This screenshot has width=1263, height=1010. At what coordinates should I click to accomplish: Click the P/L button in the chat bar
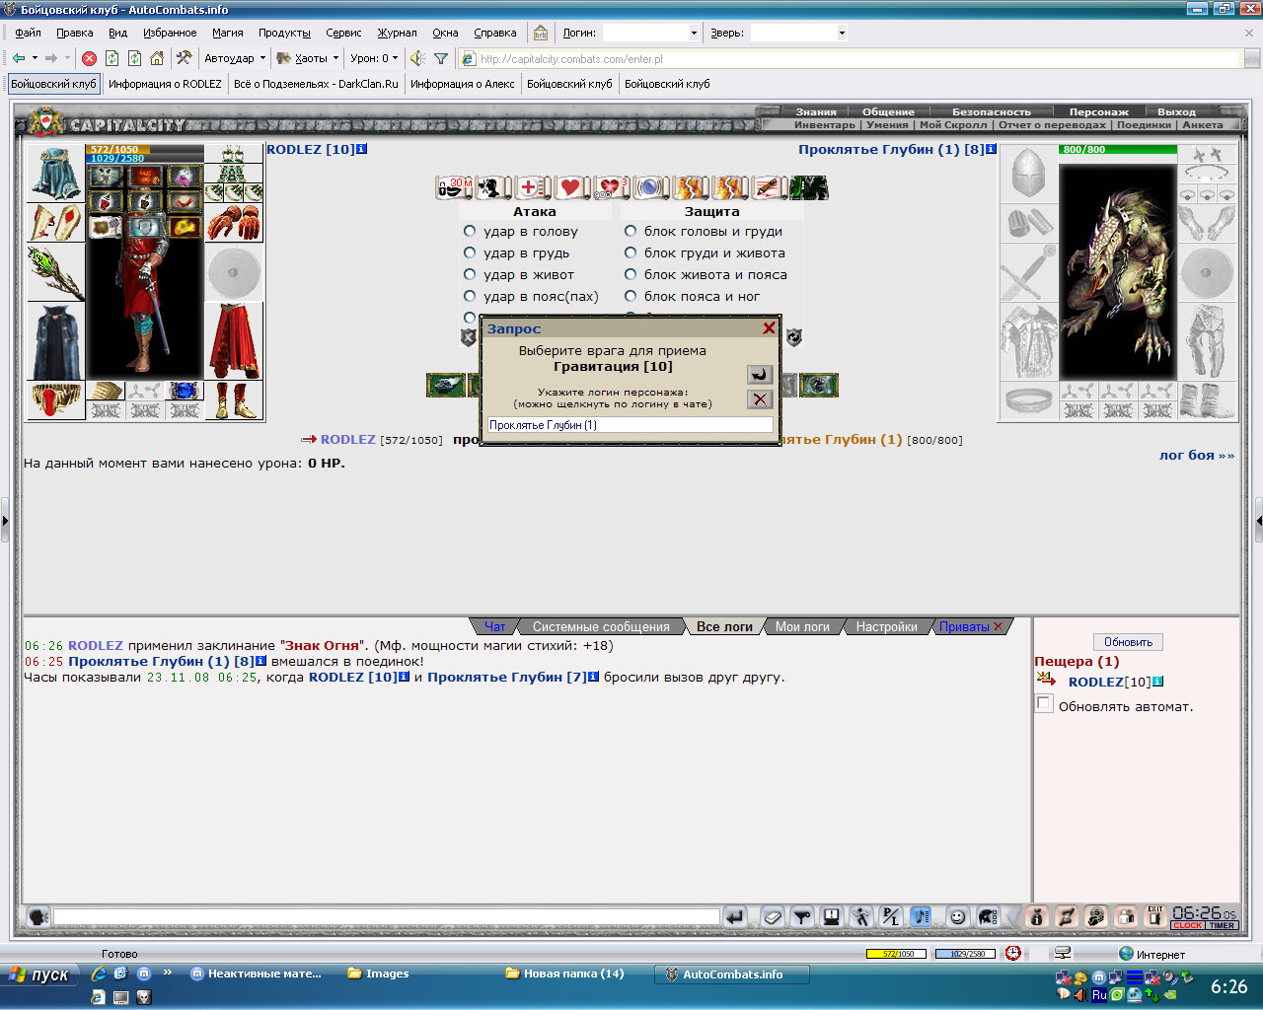[891, 917]
